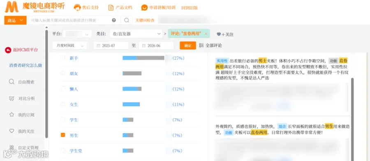
Task: Open 售后支持 menu item
Action: 90,7
